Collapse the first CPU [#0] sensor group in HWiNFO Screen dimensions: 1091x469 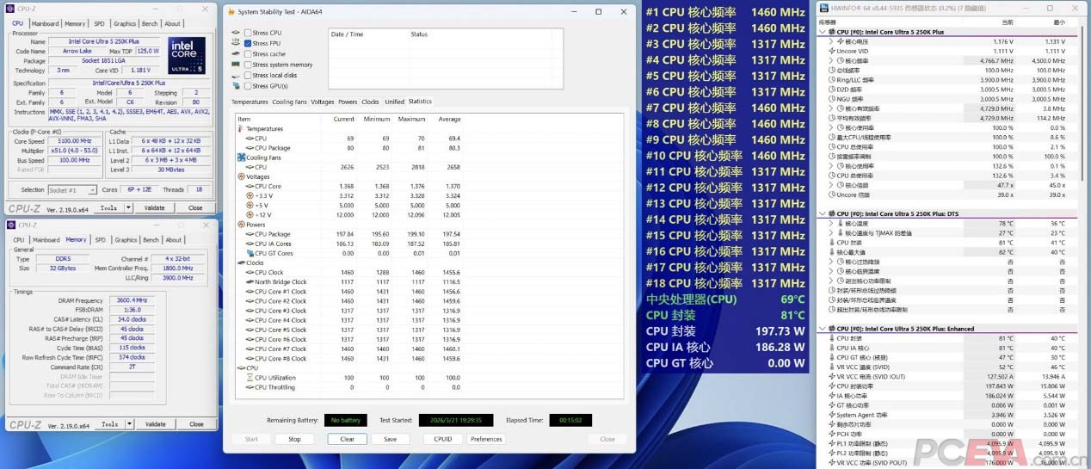click(x=823, y=32)
